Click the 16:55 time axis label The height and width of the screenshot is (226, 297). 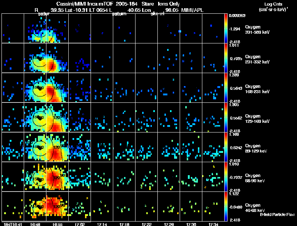[58, 225]
